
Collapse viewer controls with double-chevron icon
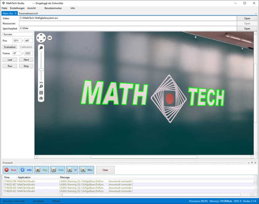tap(50, 38)
